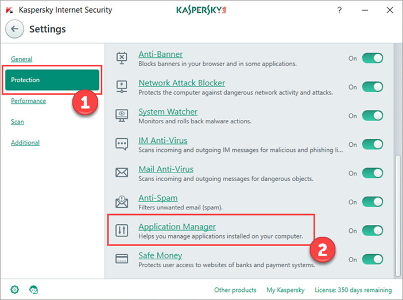The width and height of the screenshot is (403, 300).
Task: Toggle System Watcher off
Action: tap(373, 115)
